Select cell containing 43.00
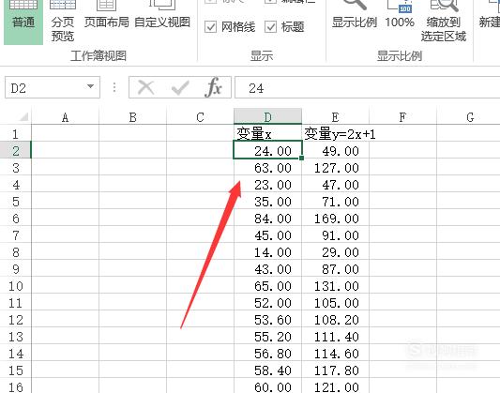 point(268,269)
